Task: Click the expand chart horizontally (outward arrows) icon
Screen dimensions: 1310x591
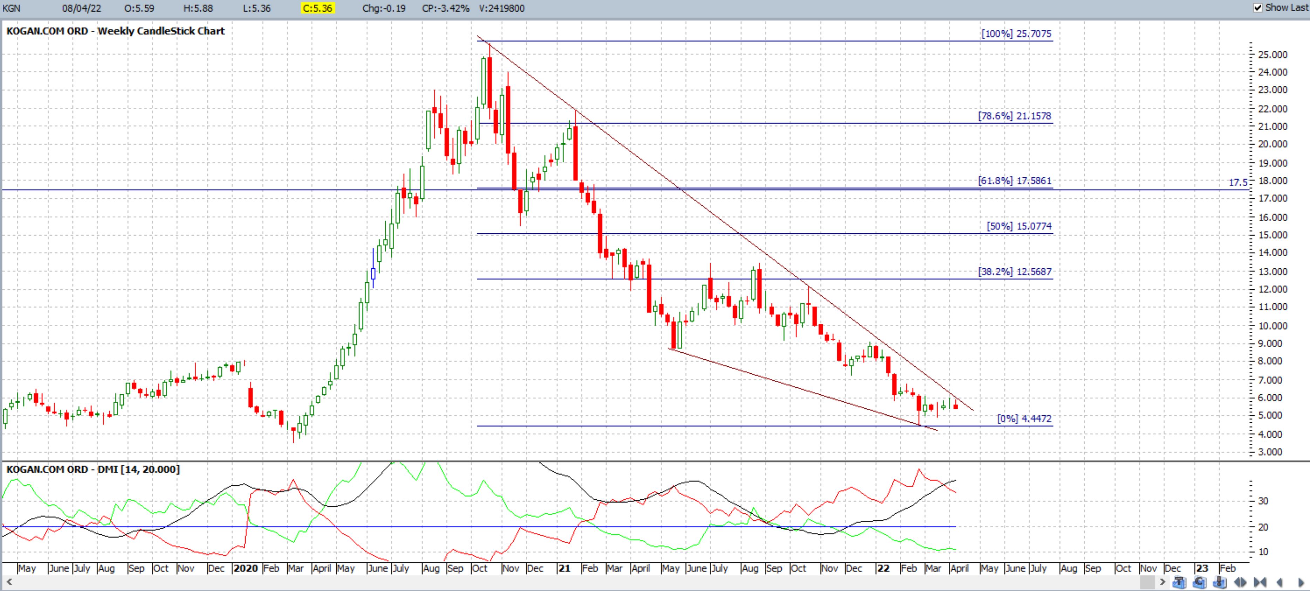Action: pos(1240,582)
